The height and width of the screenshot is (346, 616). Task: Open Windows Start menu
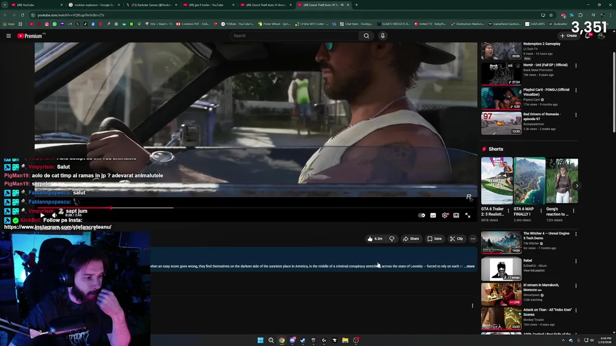260,340
